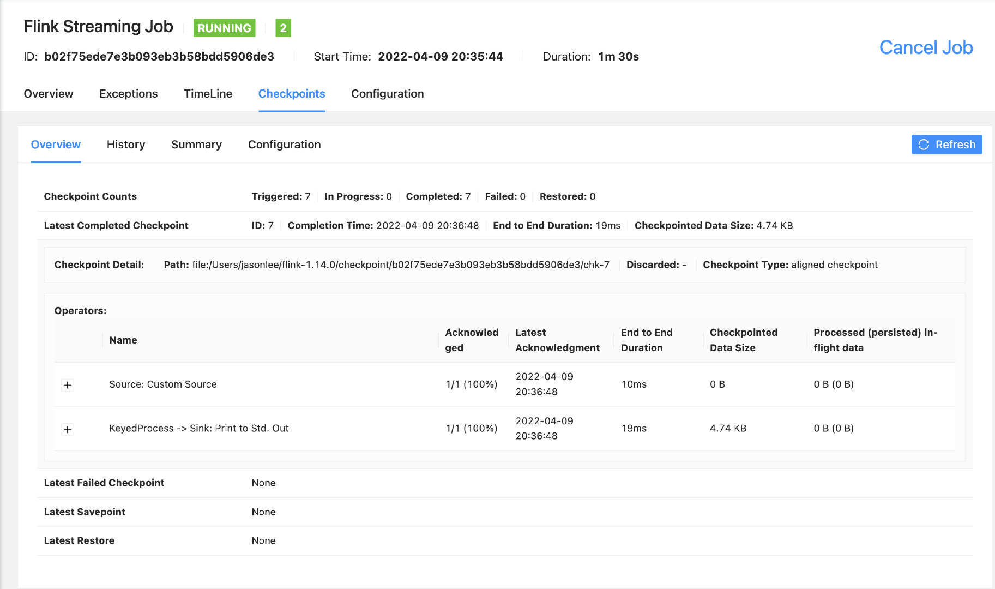Click the Latest Failed Checkpoint label
The image size is (995, 589).
point(104,483)
